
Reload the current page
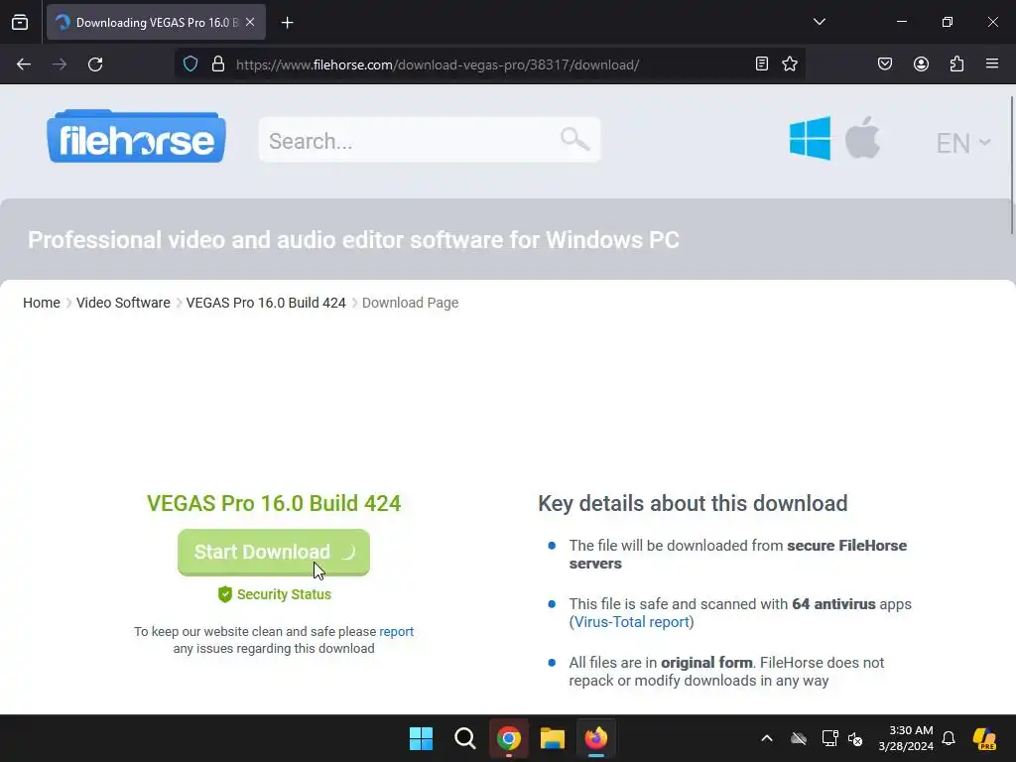tap(95, 64)
